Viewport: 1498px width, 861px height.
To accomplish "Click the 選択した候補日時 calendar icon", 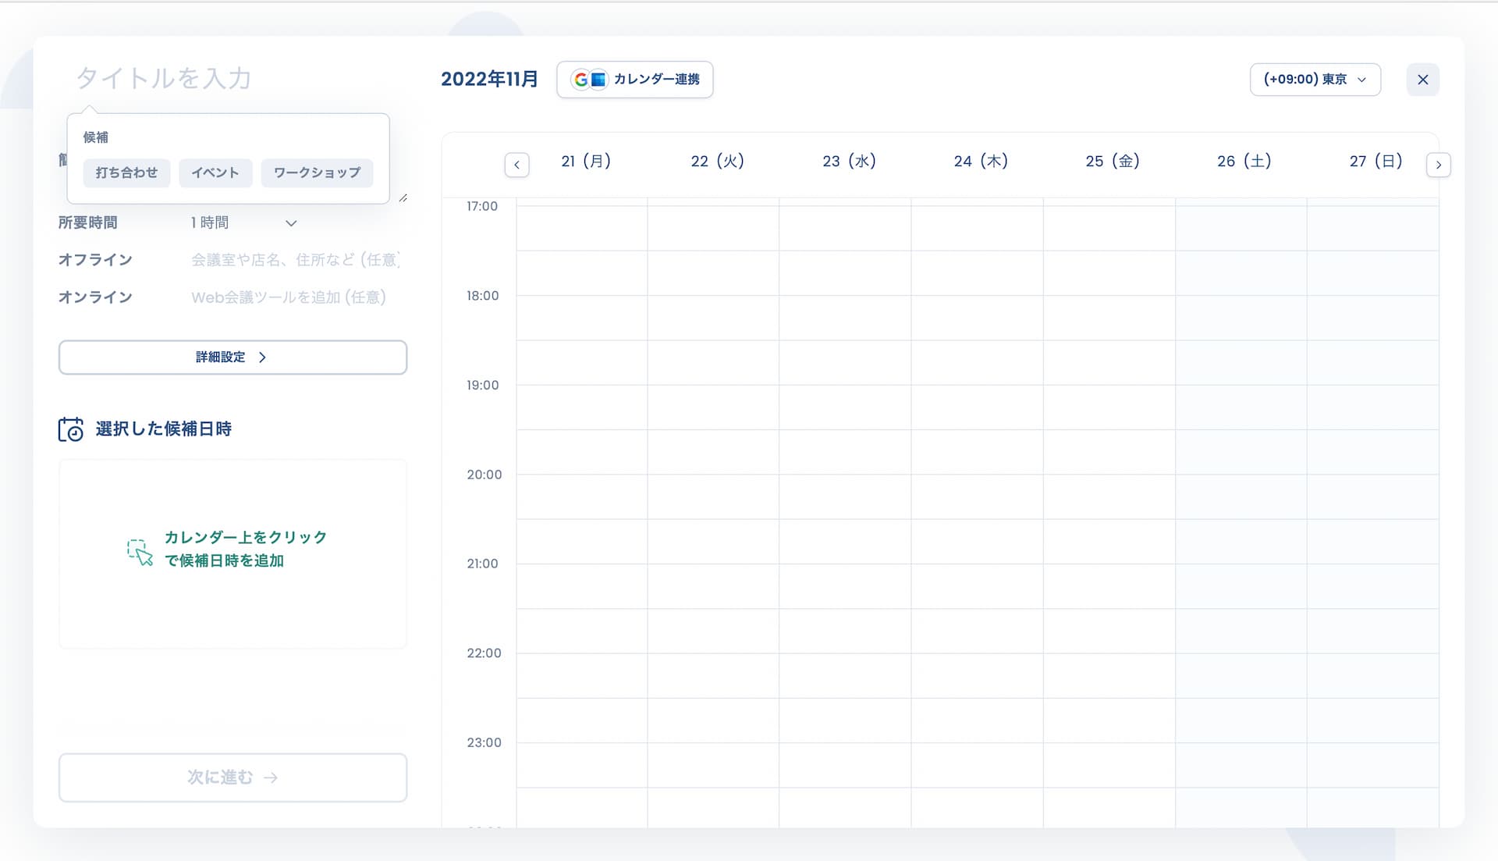I will coord(71,429).
